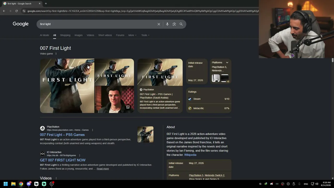
Task: Select the browser address bar URL
Action: [142, 11]
